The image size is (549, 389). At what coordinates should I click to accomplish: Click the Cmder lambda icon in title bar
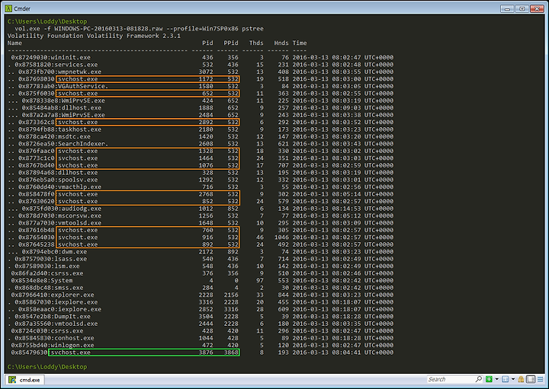click(x=8, y=8)
